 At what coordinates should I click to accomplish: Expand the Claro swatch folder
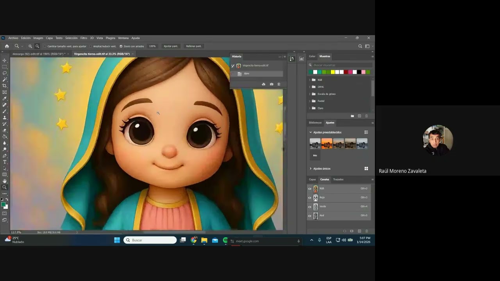tap(310, 108)
